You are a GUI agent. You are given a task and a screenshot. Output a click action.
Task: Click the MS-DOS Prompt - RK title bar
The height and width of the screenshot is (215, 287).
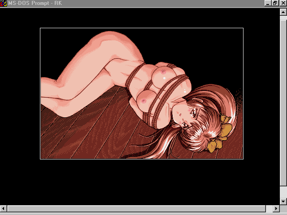[135, 3]
